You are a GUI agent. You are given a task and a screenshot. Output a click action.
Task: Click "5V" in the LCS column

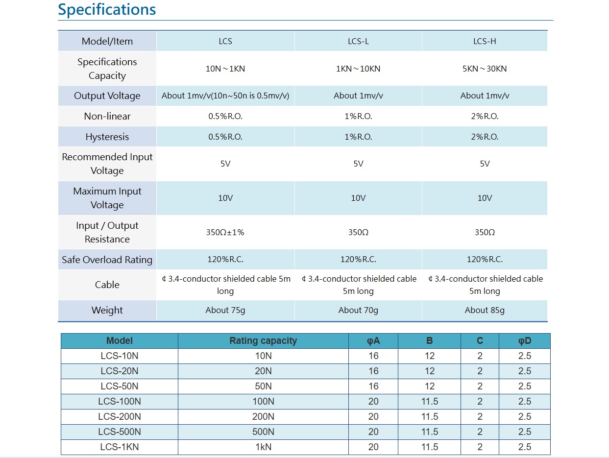[x=225, y=164]
